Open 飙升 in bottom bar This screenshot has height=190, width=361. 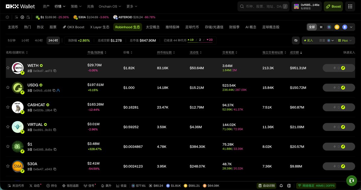coord(106,186)
